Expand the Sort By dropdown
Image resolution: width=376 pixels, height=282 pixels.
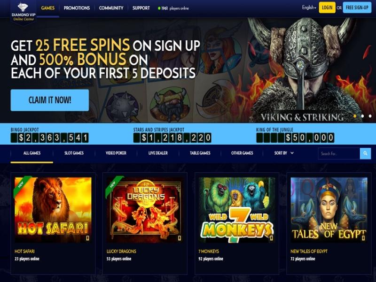point(284,153)
